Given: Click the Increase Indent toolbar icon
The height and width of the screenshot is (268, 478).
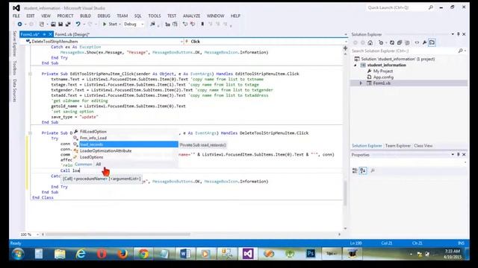Looking at the screenshot, I should [x=175, y=24].
